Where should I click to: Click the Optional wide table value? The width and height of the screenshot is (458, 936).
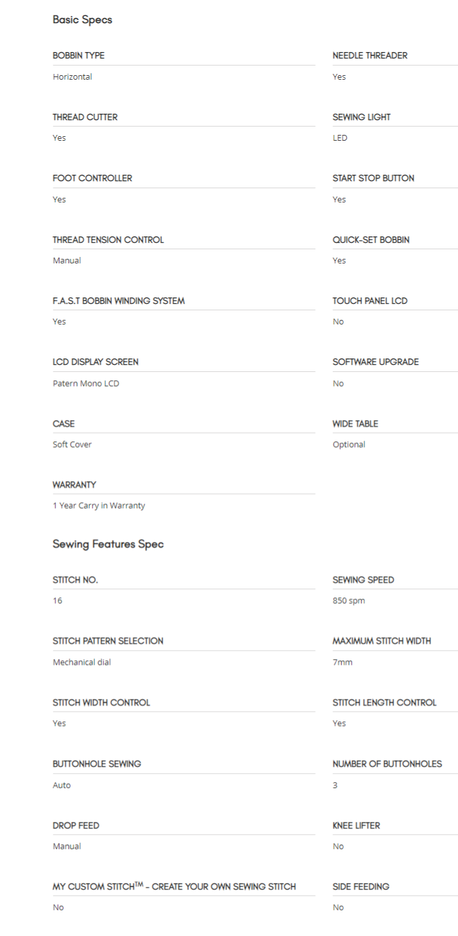[x=348, y=445]
